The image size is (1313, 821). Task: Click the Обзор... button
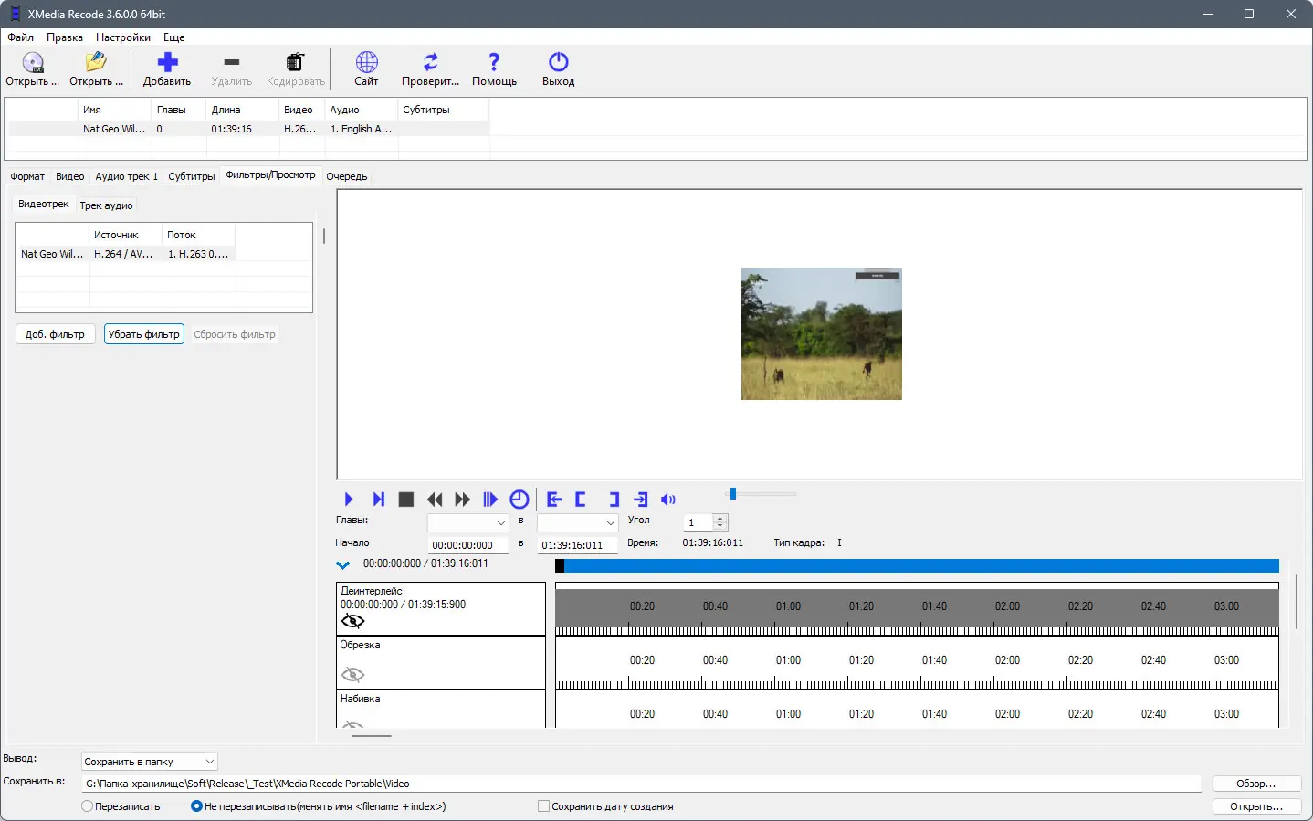(1255, 784)
